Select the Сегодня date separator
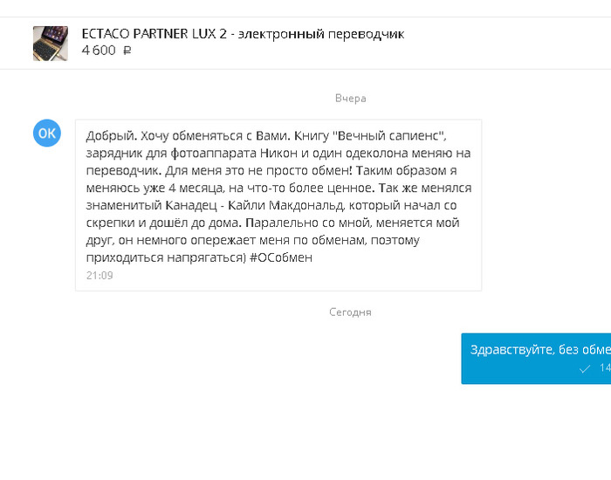The height and width of the screenshot is (480, 611). (350, 312)
